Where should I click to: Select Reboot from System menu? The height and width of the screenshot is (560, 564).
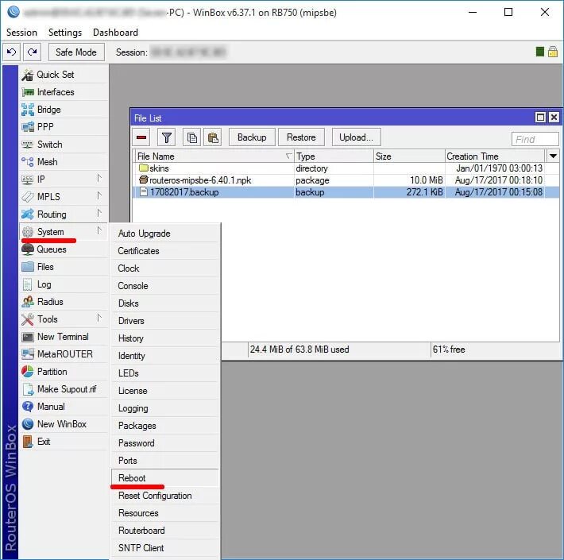tap(165, 478)
